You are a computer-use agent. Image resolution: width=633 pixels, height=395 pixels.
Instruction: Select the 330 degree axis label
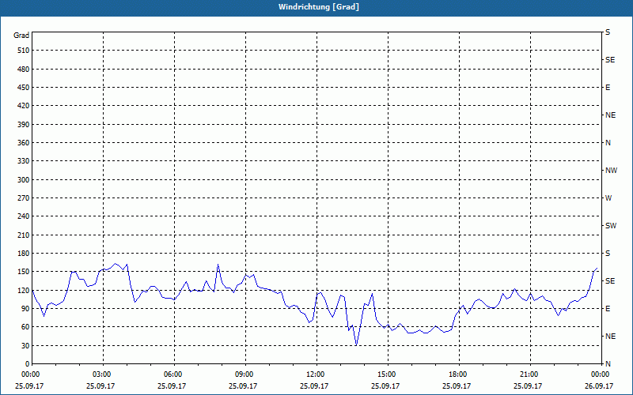pos(24,161)
